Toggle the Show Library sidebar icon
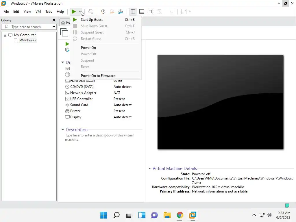This screenshot has height=222, width=296. 133,12
